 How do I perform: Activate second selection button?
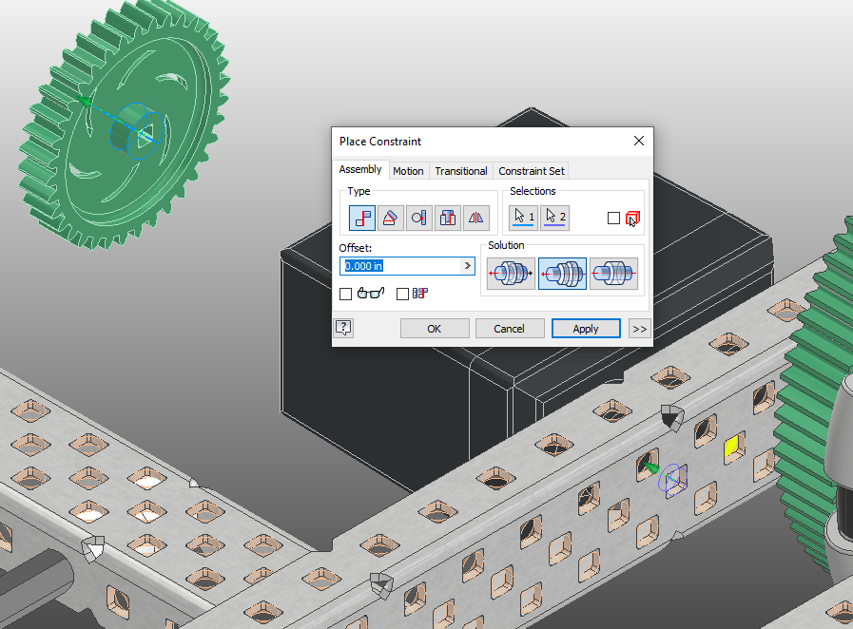555,218
